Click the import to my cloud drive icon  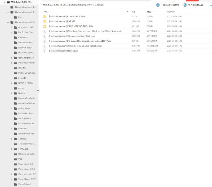(185, 5)
